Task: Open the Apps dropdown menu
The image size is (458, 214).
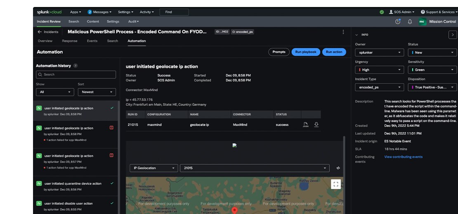Action: coord(76,12)
